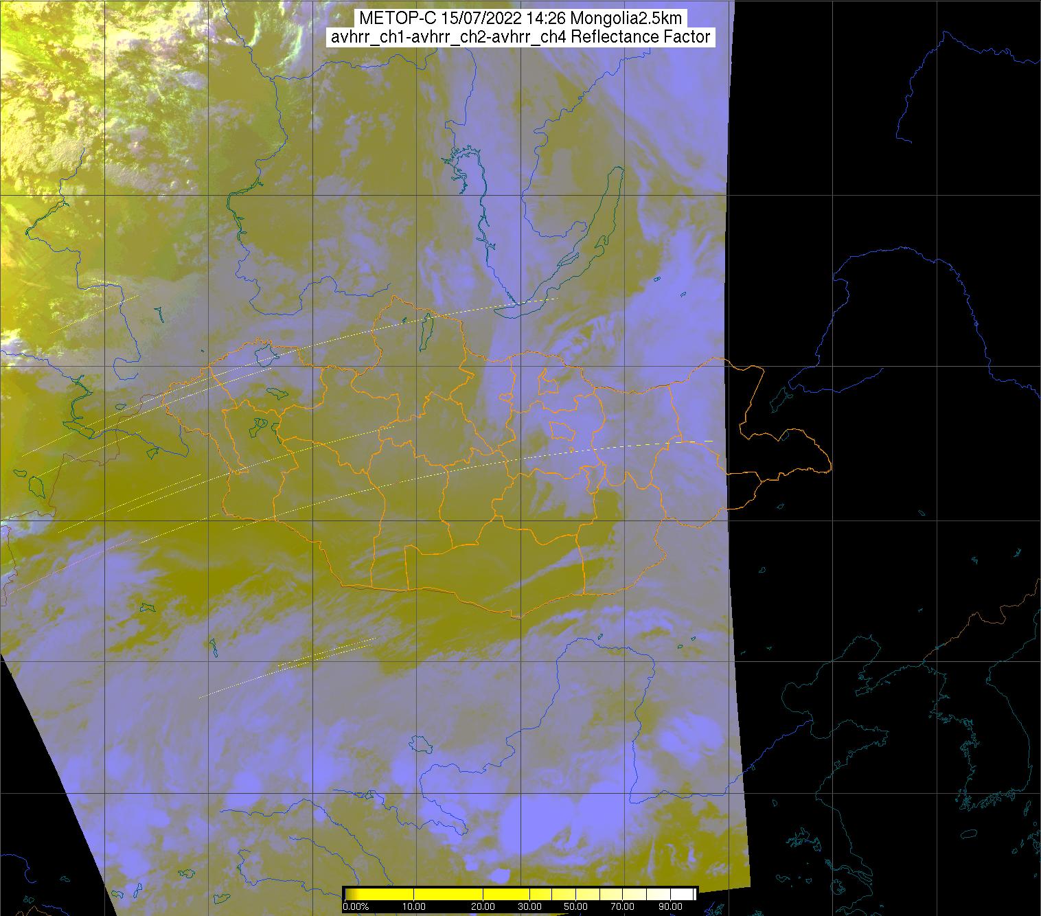This screenshot has width=1041, height=916.
Task: Click the '20.00' colorbar label
Action: pos(483,906)
